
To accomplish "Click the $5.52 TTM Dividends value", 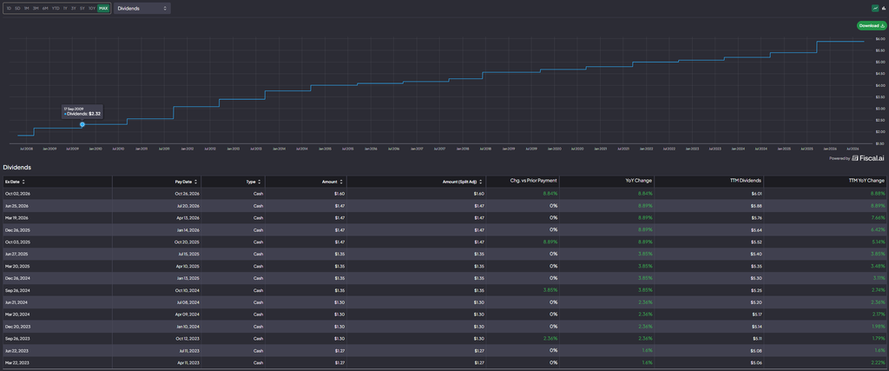I will (x=757, y=242).
